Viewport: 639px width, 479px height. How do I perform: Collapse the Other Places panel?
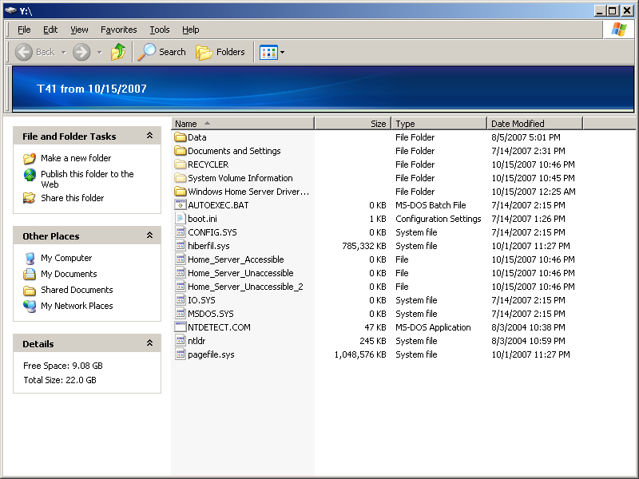pyautogui.click(x=149, y=236)
